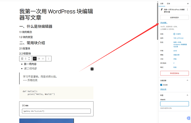
Task: Click the 添加分类 link
Action: click(x=163, y=89)
